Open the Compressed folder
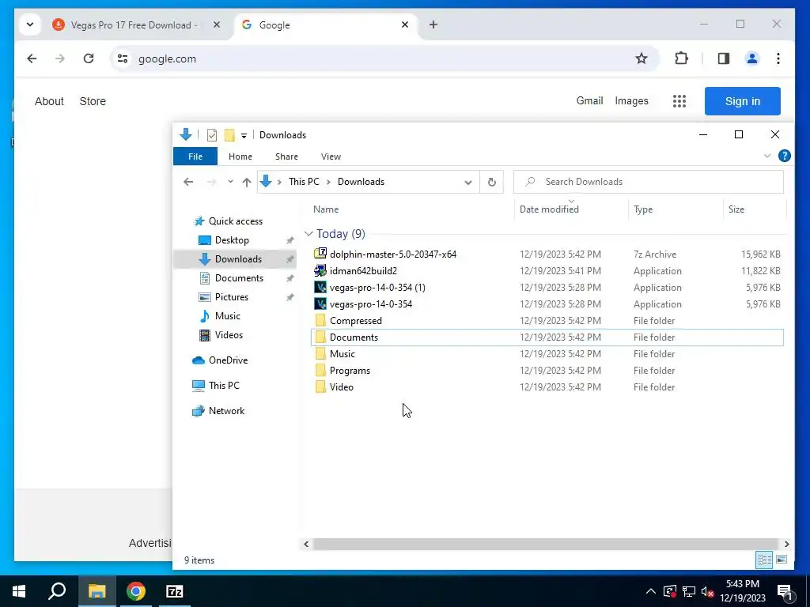Image resolution: width=810 pixels, height=607 pixels. point(355,321)
